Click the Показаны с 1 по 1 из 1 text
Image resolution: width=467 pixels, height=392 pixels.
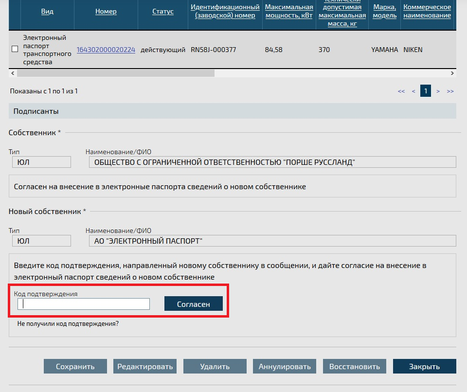click(44, 91)
